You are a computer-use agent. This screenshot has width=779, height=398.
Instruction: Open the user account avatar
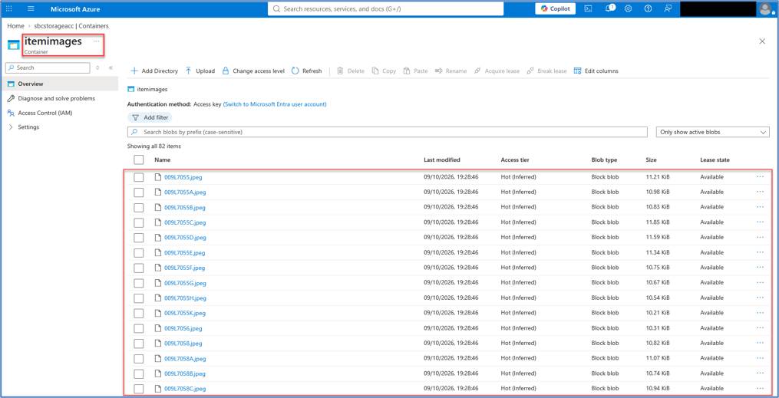(765, 9)
